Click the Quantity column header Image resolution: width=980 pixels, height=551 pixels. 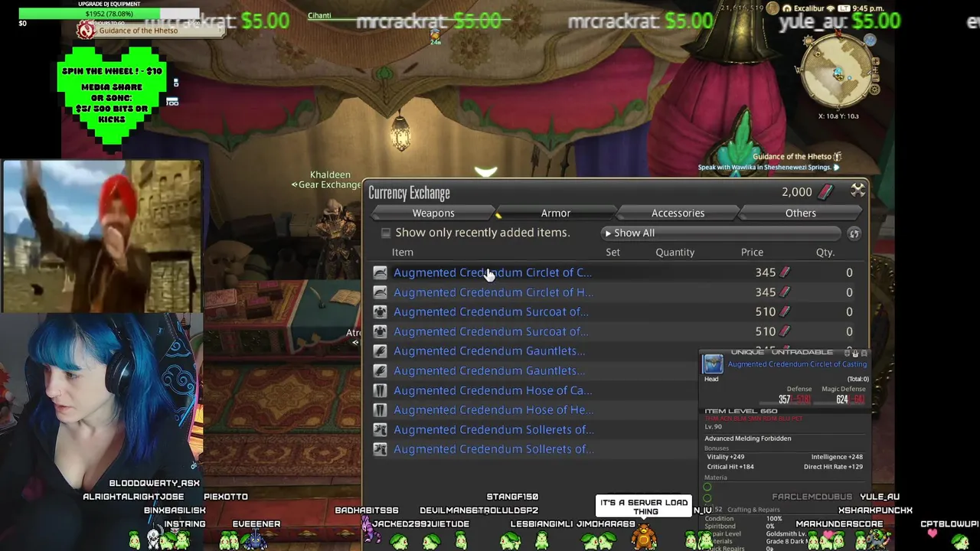[x=675, y=253]
